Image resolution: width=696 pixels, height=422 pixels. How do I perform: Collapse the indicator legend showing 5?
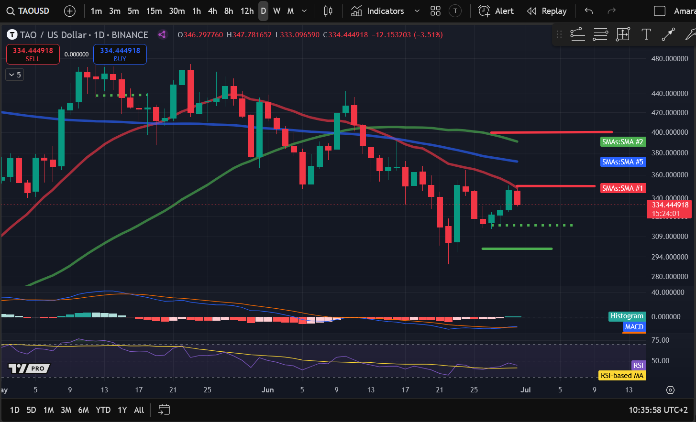[14, 75]
